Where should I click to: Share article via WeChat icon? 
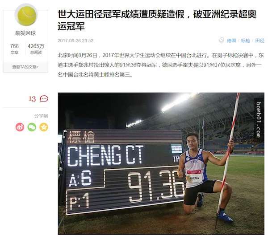pyautogui.click(x=32, y=127)
